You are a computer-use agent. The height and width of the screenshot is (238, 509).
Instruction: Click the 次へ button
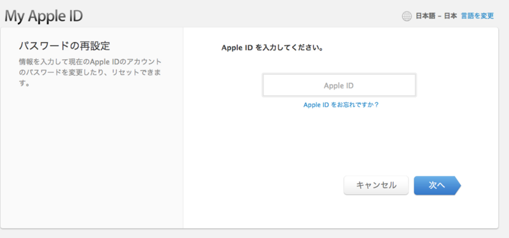(437, 185)
